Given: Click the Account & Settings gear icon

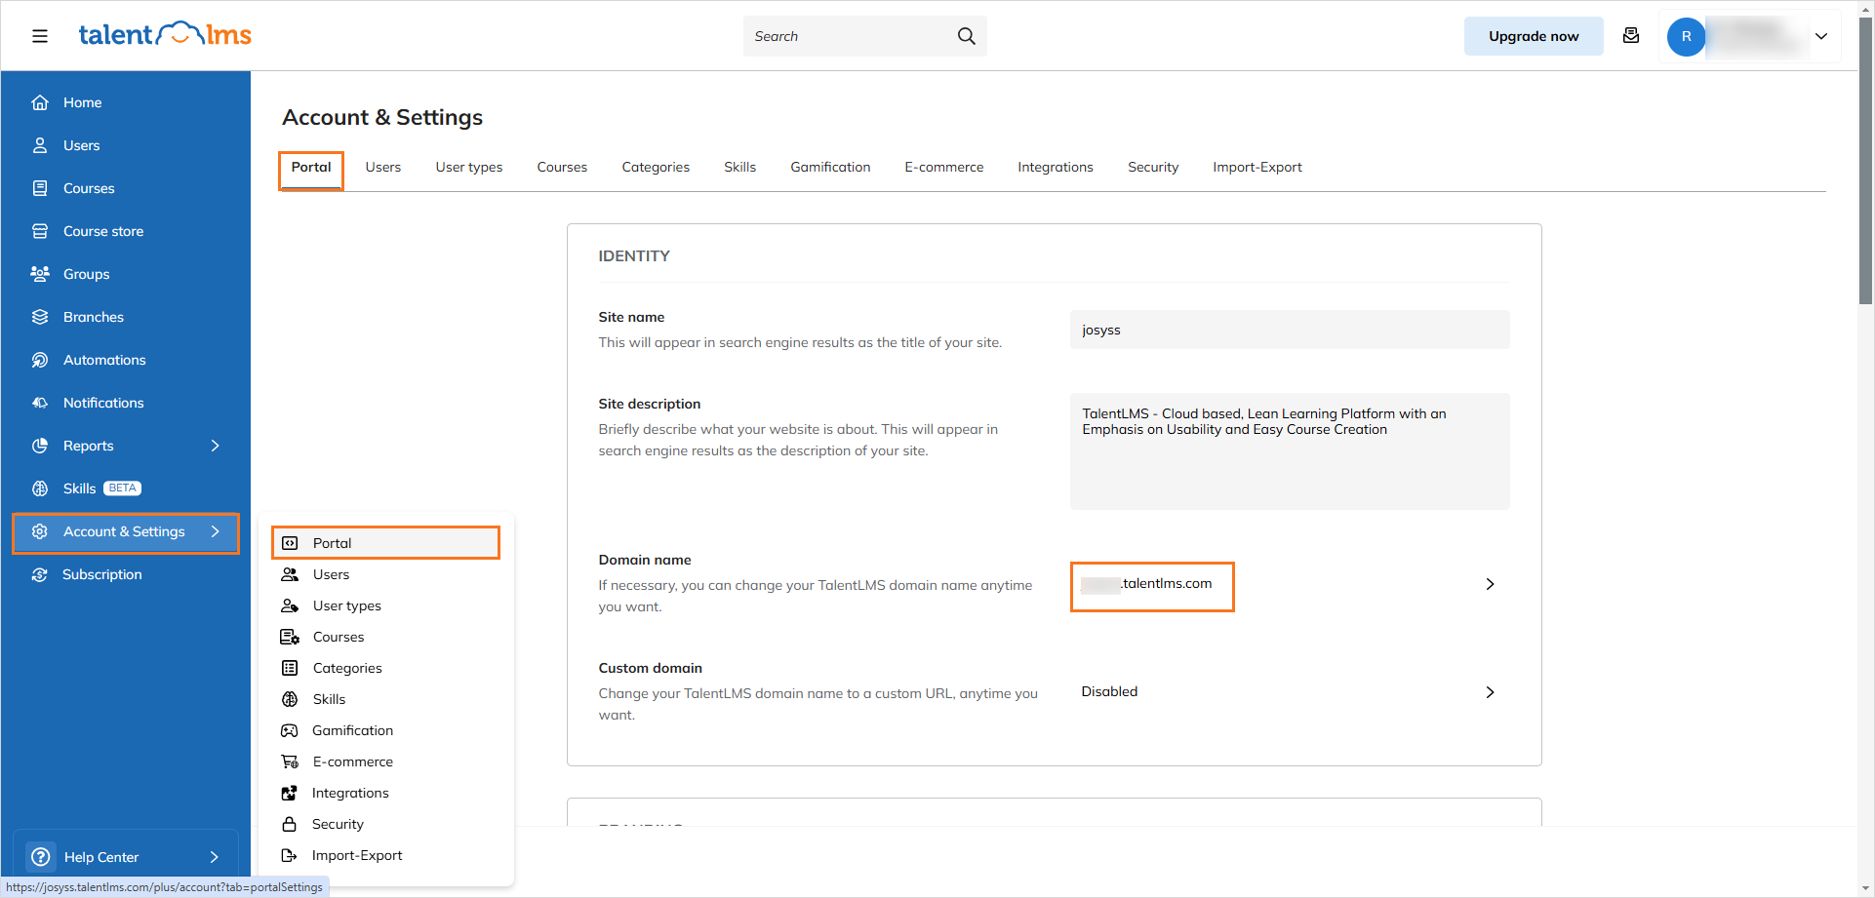Looking at the screenshot, I should tap(40, 531).
